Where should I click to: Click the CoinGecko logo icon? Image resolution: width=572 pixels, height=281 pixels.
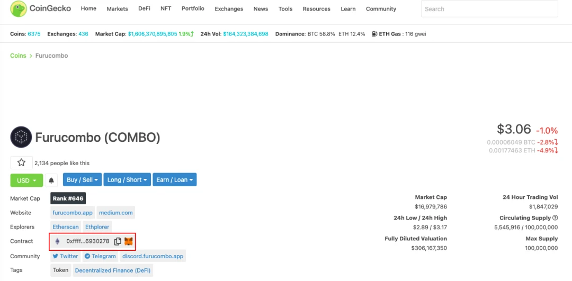(19, 9)
